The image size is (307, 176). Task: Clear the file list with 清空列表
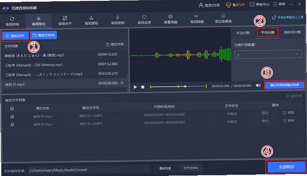point(115,45)
